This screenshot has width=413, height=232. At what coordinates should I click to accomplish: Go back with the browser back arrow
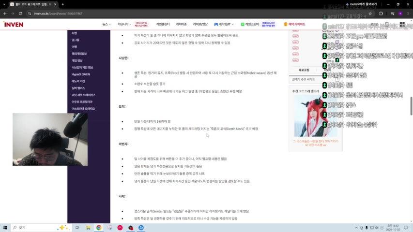point(5,14)
